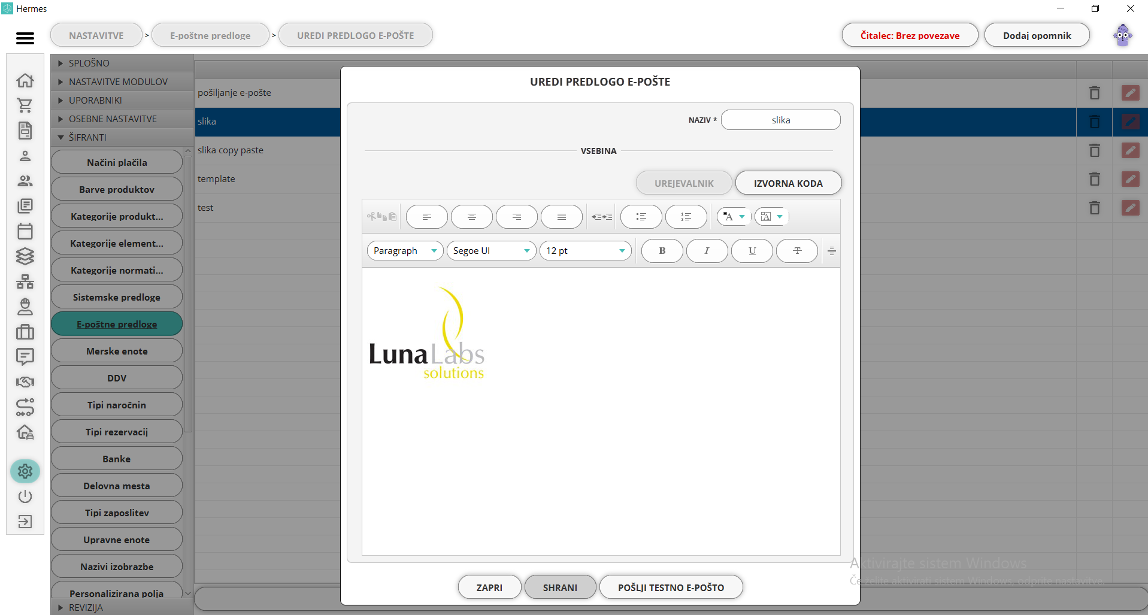Expand the UPORABNIKI section
Image resolution: width=1148 pixels, height=615 pixels.
click(122, 100)
